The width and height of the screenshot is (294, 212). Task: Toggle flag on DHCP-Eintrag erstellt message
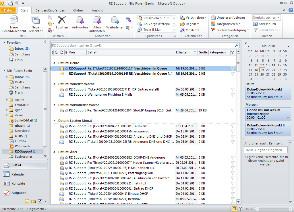(233, 89)
